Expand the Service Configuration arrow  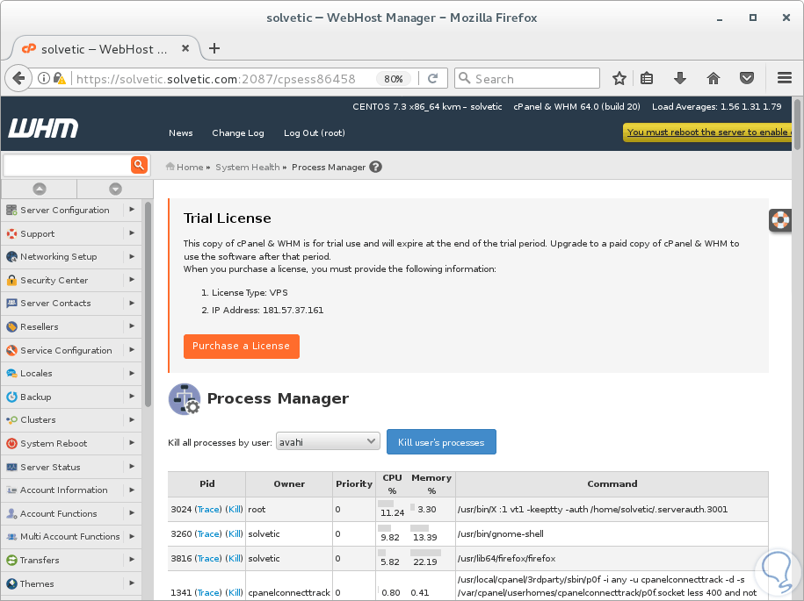(x=133, y=350)
